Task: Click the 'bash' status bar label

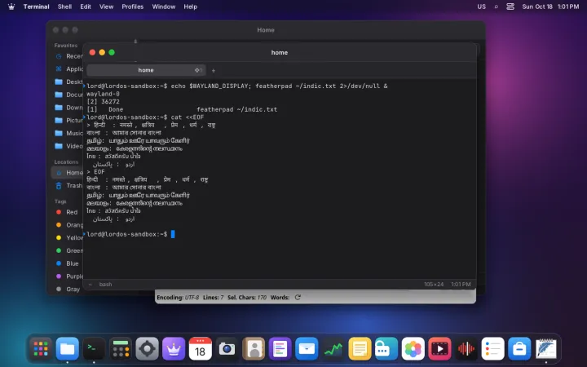Action: point(105,285)
